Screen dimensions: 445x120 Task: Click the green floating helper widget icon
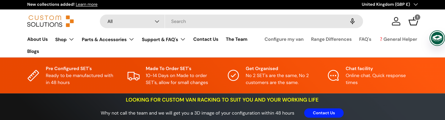[x=437, y=38]
